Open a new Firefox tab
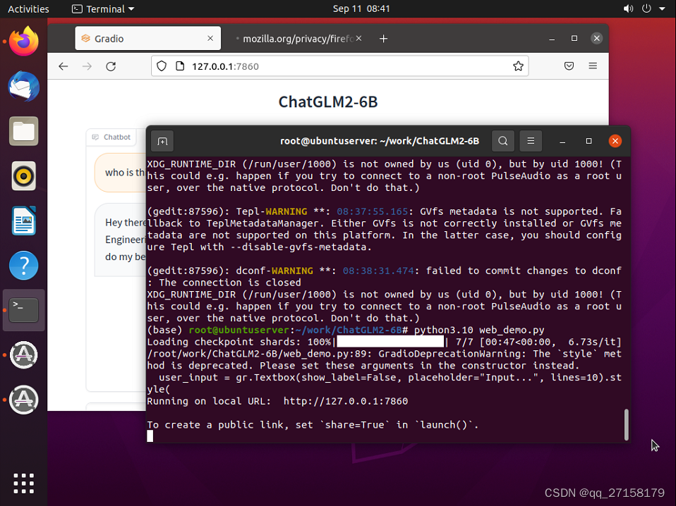Screen dimensions: 676x506 click(x=383, y=39)
